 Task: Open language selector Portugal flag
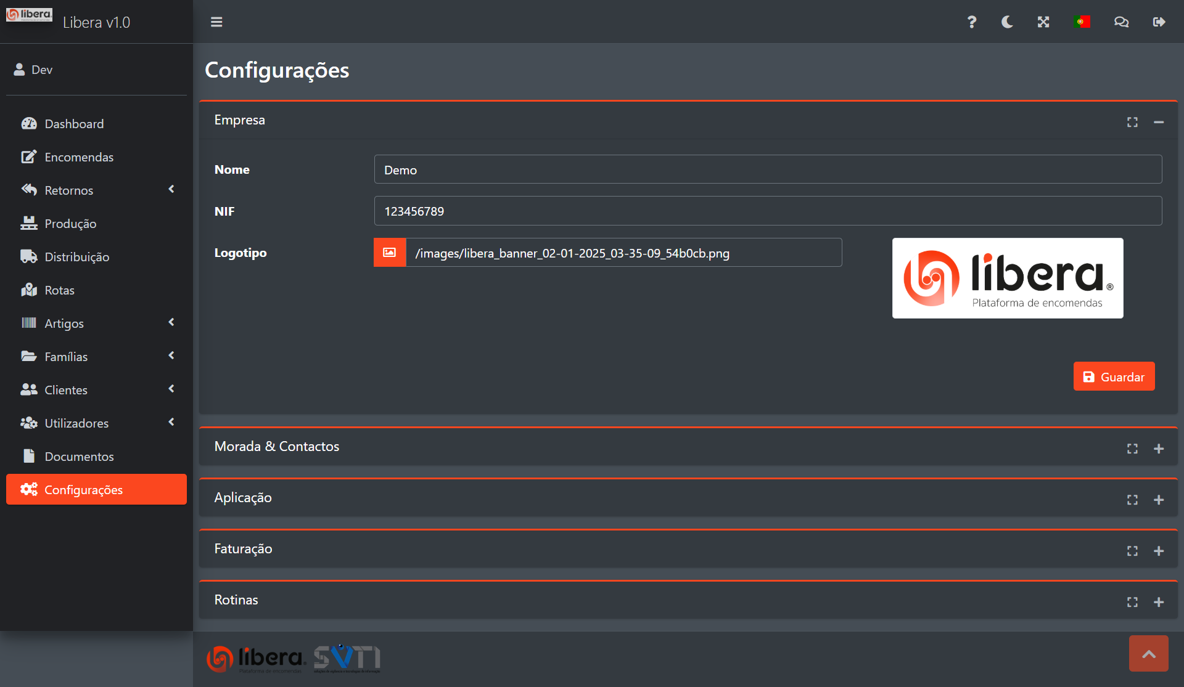click(x=1082, y=22)
